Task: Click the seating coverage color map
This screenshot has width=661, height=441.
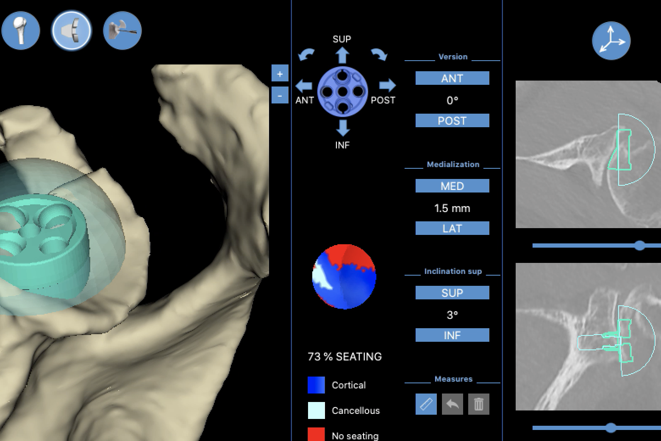Action: (344, 276)
